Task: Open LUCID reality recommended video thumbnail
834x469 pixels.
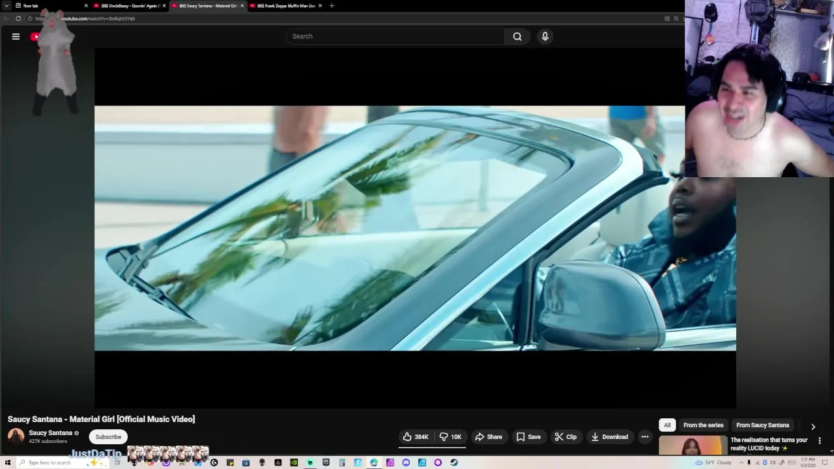Action: [x=693, y=446]
